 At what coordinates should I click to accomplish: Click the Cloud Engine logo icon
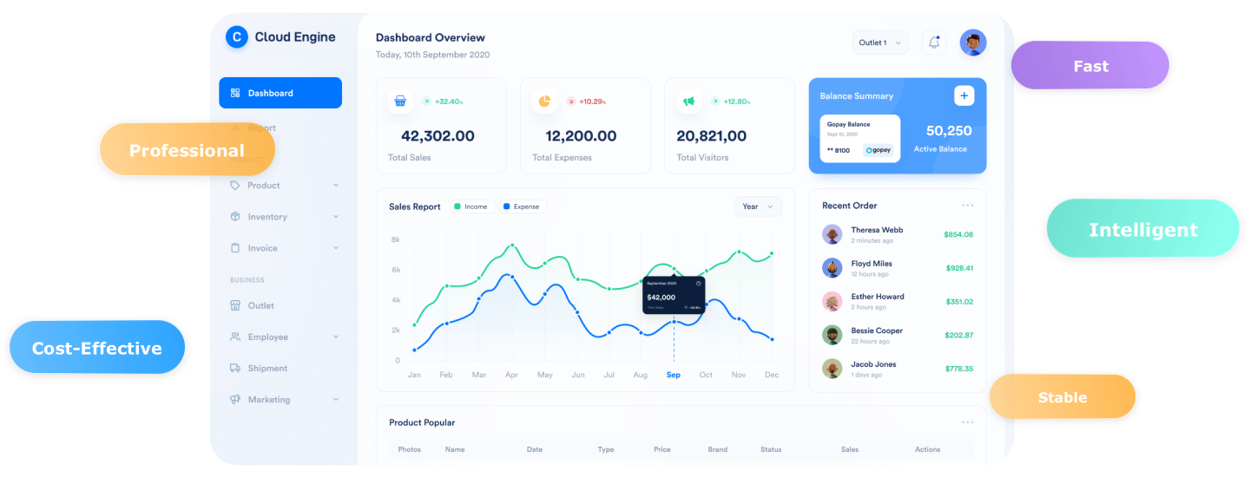[x=236, y=37]
